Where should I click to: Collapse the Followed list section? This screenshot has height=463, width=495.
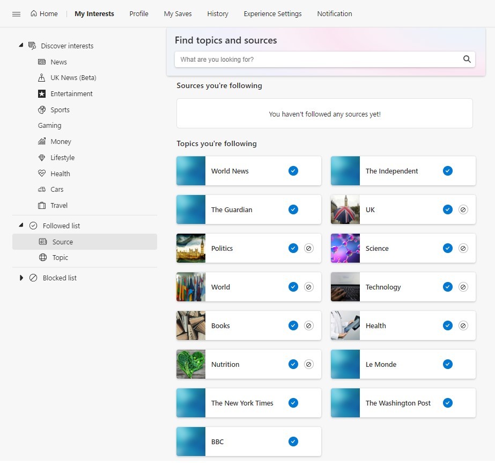pos(20,226)
